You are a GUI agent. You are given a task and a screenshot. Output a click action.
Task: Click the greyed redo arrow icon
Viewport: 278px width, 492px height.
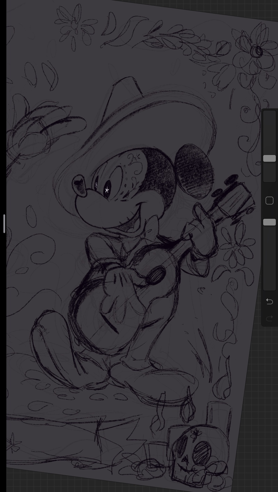click(x=269, y=318)
